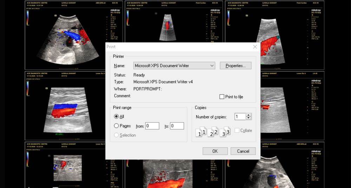This screenshot has height=188, width=351.
Task: Click the pages 'to' input field
Action: 177,126
